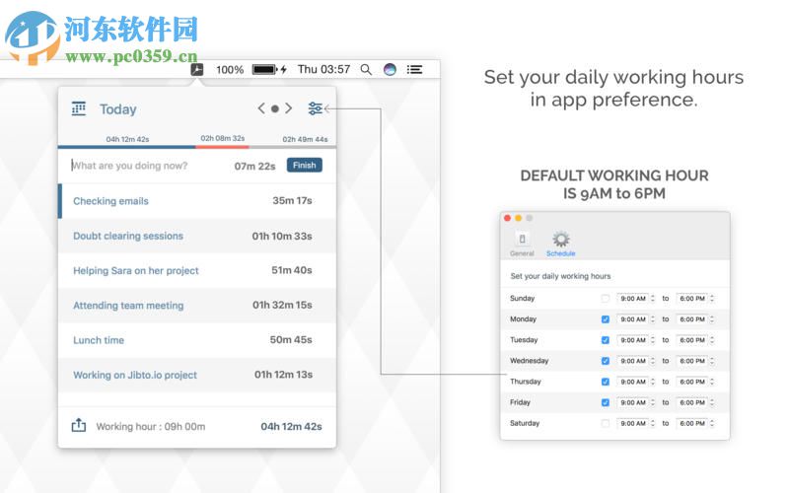The width and height of the screenshot is (789, 493).
Task: Click the gray remaining-time progress segment
Action: point(292,147)
